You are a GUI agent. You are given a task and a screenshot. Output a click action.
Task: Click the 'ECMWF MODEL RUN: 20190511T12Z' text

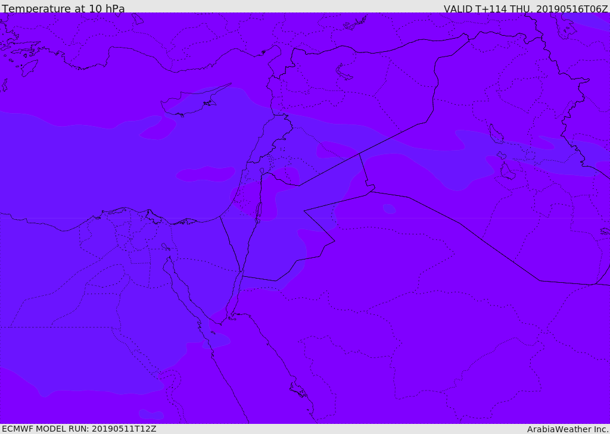pos(79,429)
